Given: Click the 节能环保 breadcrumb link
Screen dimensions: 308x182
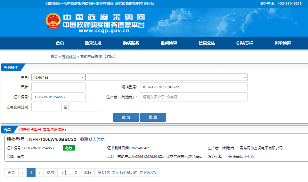Looking at the screenshot, I should click(x=69, y=56).
